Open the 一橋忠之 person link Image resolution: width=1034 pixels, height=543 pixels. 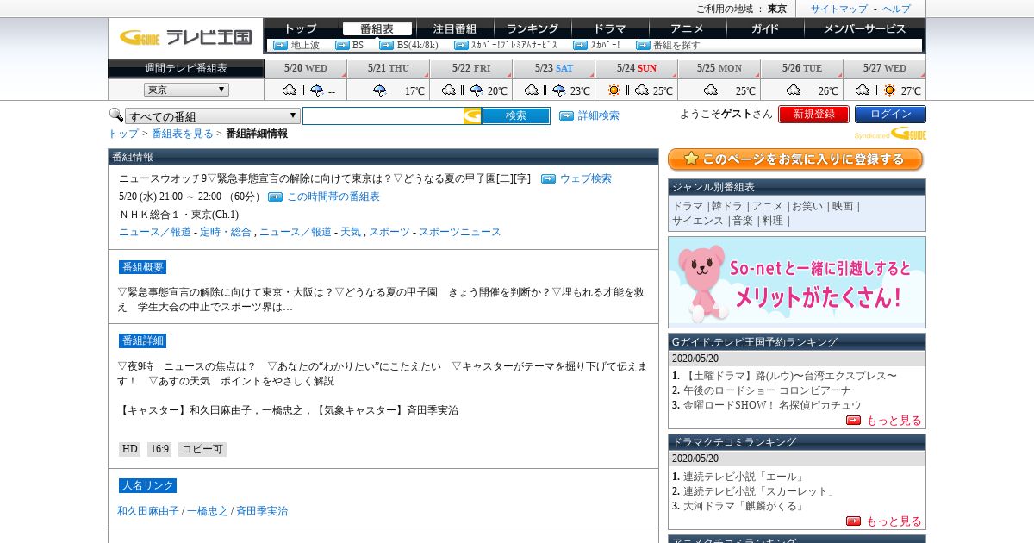pyautogui.click(x=208, y=511)
